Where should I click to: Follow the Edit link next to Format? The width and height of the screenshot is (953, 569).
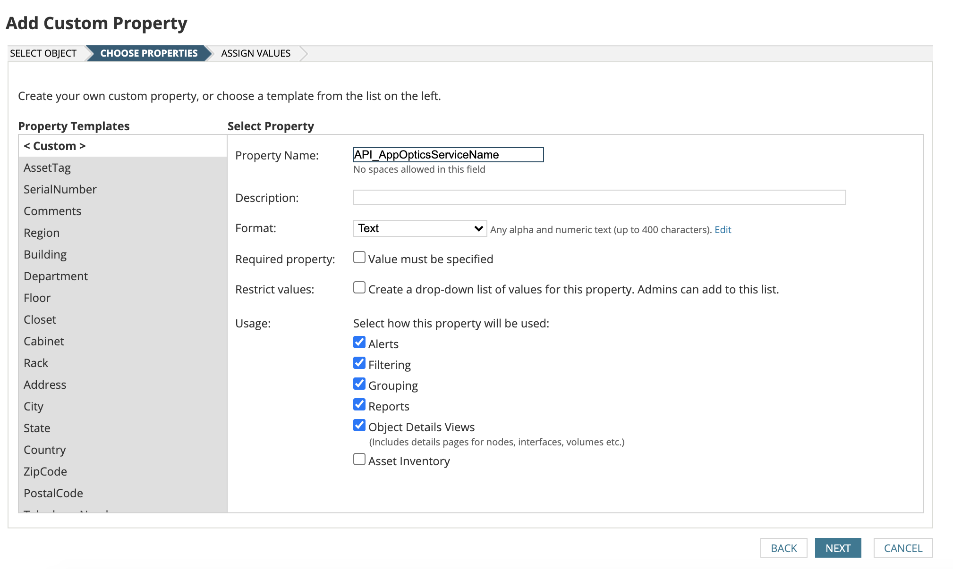tap(723, 230)
